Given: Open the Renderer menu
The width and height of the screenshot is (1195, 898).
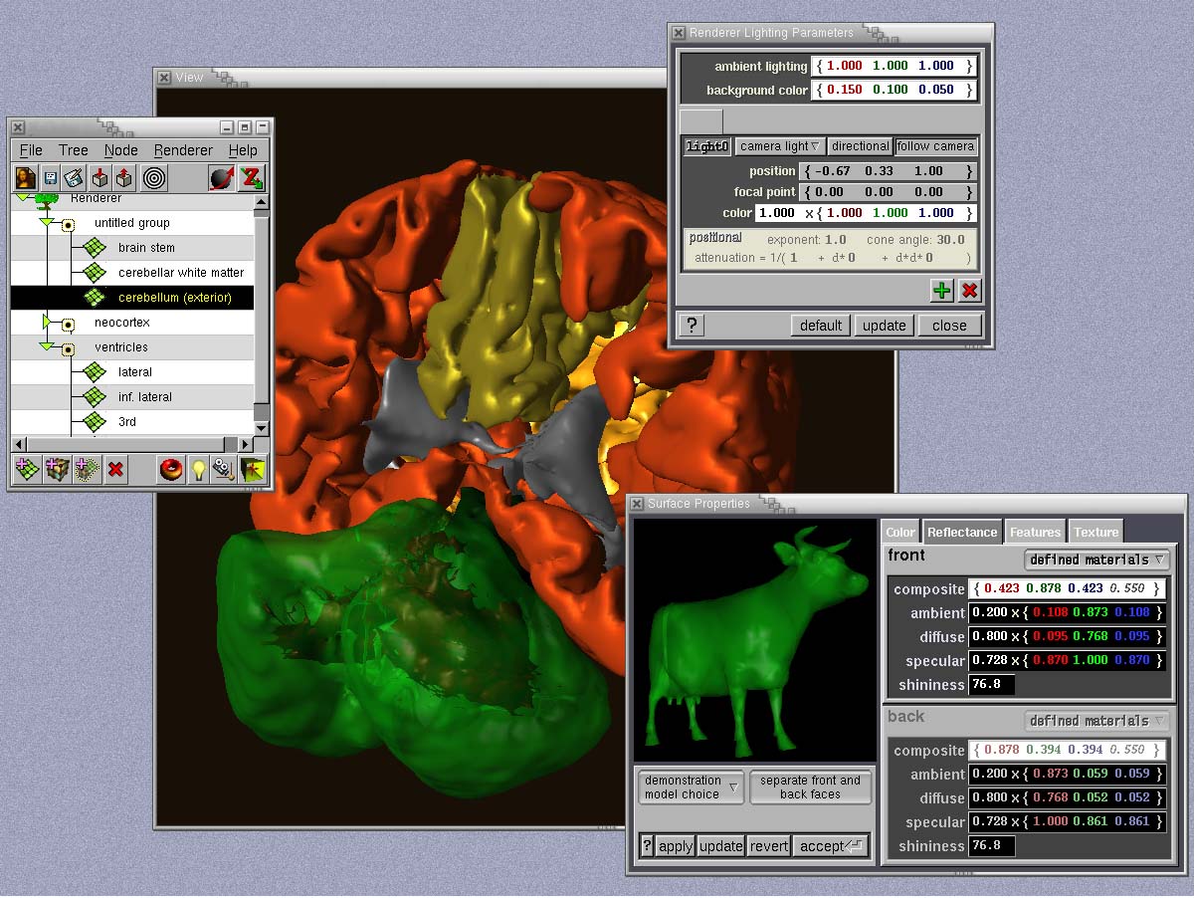Looking at the screenshot, I should (183, 150).
